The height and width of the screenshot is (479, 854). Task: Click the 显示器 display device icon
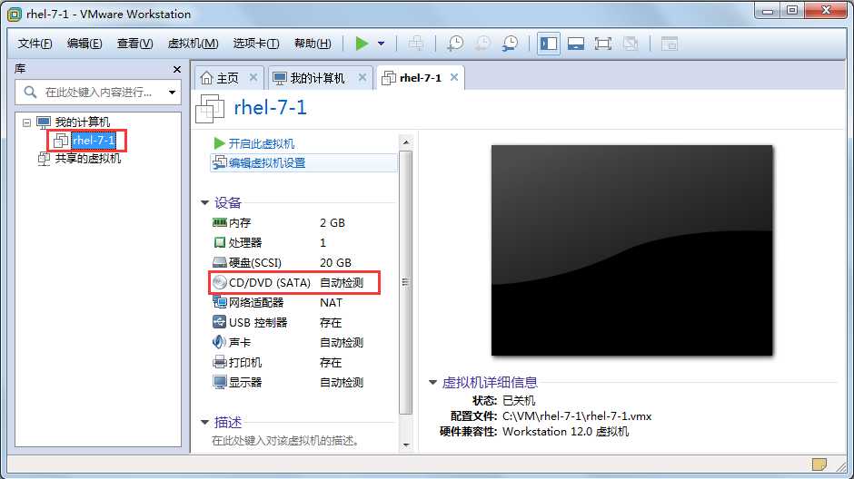[x=220, y=382]
